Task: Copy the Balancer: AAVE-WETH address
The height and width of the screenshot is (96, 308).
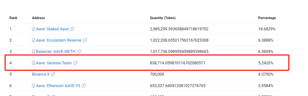Action: pos(79,52)
